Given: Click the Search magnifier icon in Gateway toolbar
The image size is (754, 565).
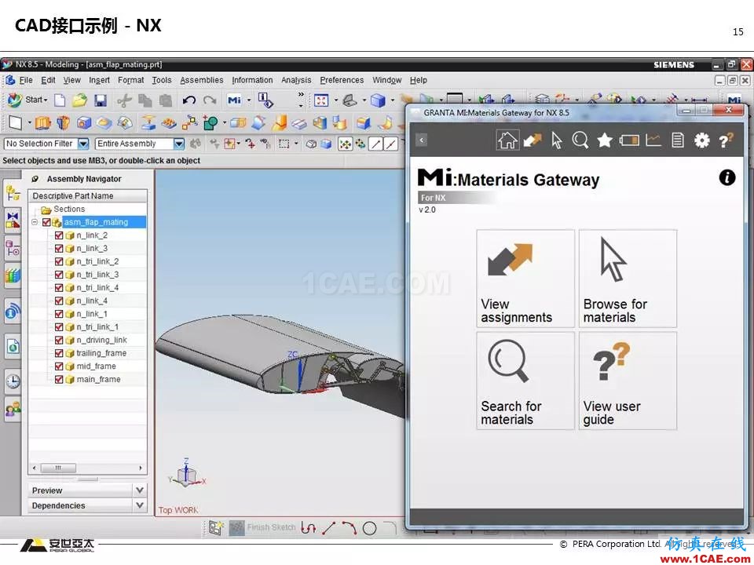Looking at the screenshot, I should tap(580, 140).
